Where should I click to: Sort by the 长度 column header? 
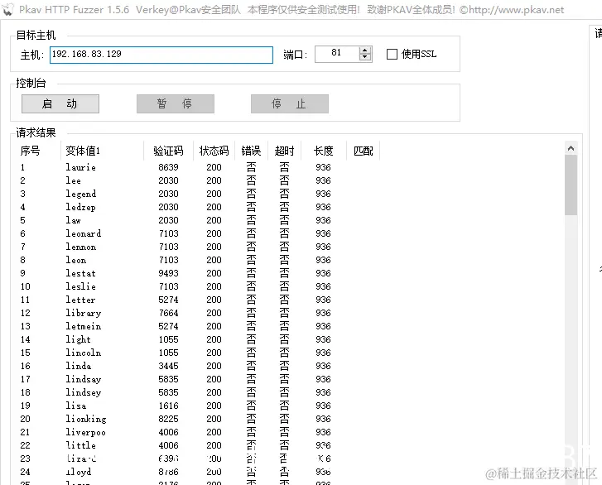[324, 151]
